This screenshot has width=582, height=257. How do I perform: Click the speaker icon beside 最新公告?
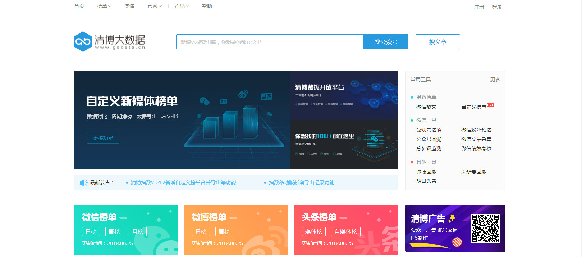tap(83, 183)
